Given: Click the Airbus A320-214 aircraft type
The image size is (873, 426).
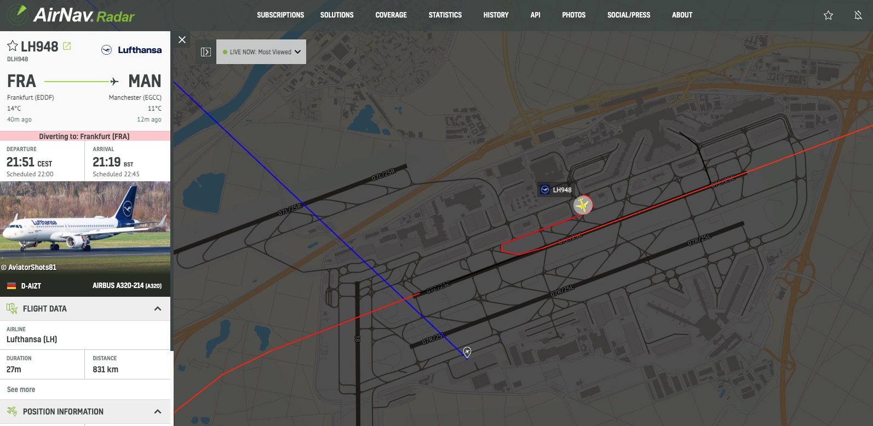Looking at the screenshot, I should (x=127, y=286).
